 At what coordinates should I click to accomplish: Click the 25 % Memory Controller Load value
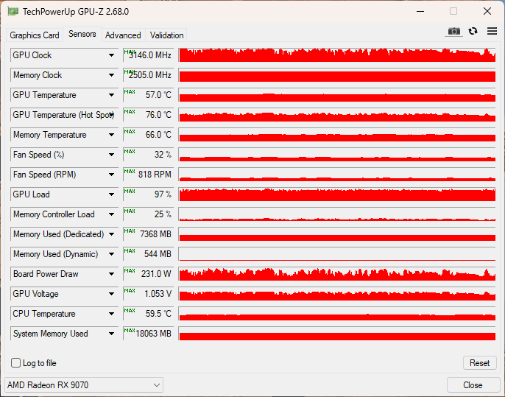point(149,214)
